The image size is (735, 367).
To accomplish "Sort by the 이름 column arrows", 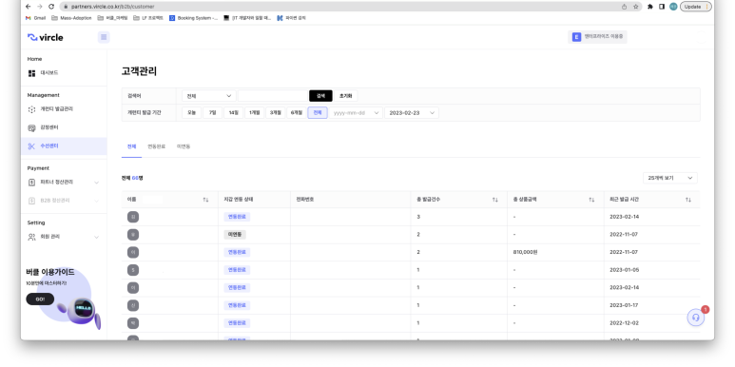I will 205,200.
